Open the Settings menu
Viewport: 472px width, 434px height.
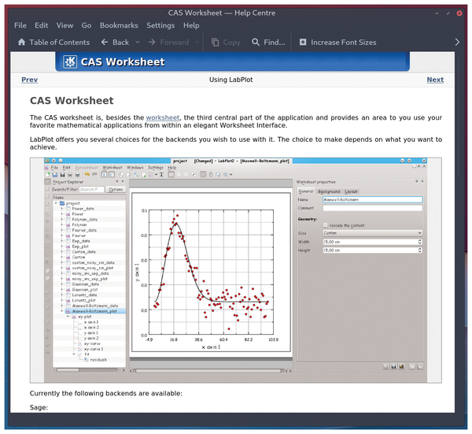click(160, 25)
